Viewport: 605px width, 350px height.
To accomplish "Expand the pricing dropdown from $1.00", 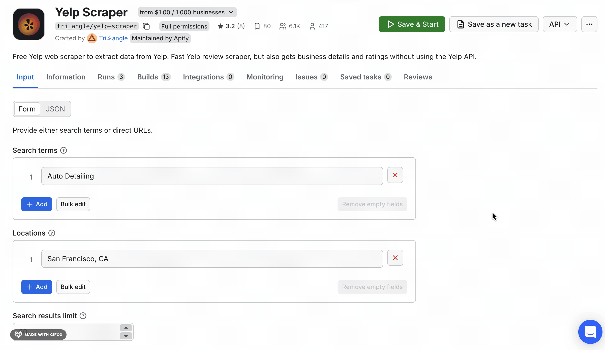I will pyautogui.click(x=187, y=12).
